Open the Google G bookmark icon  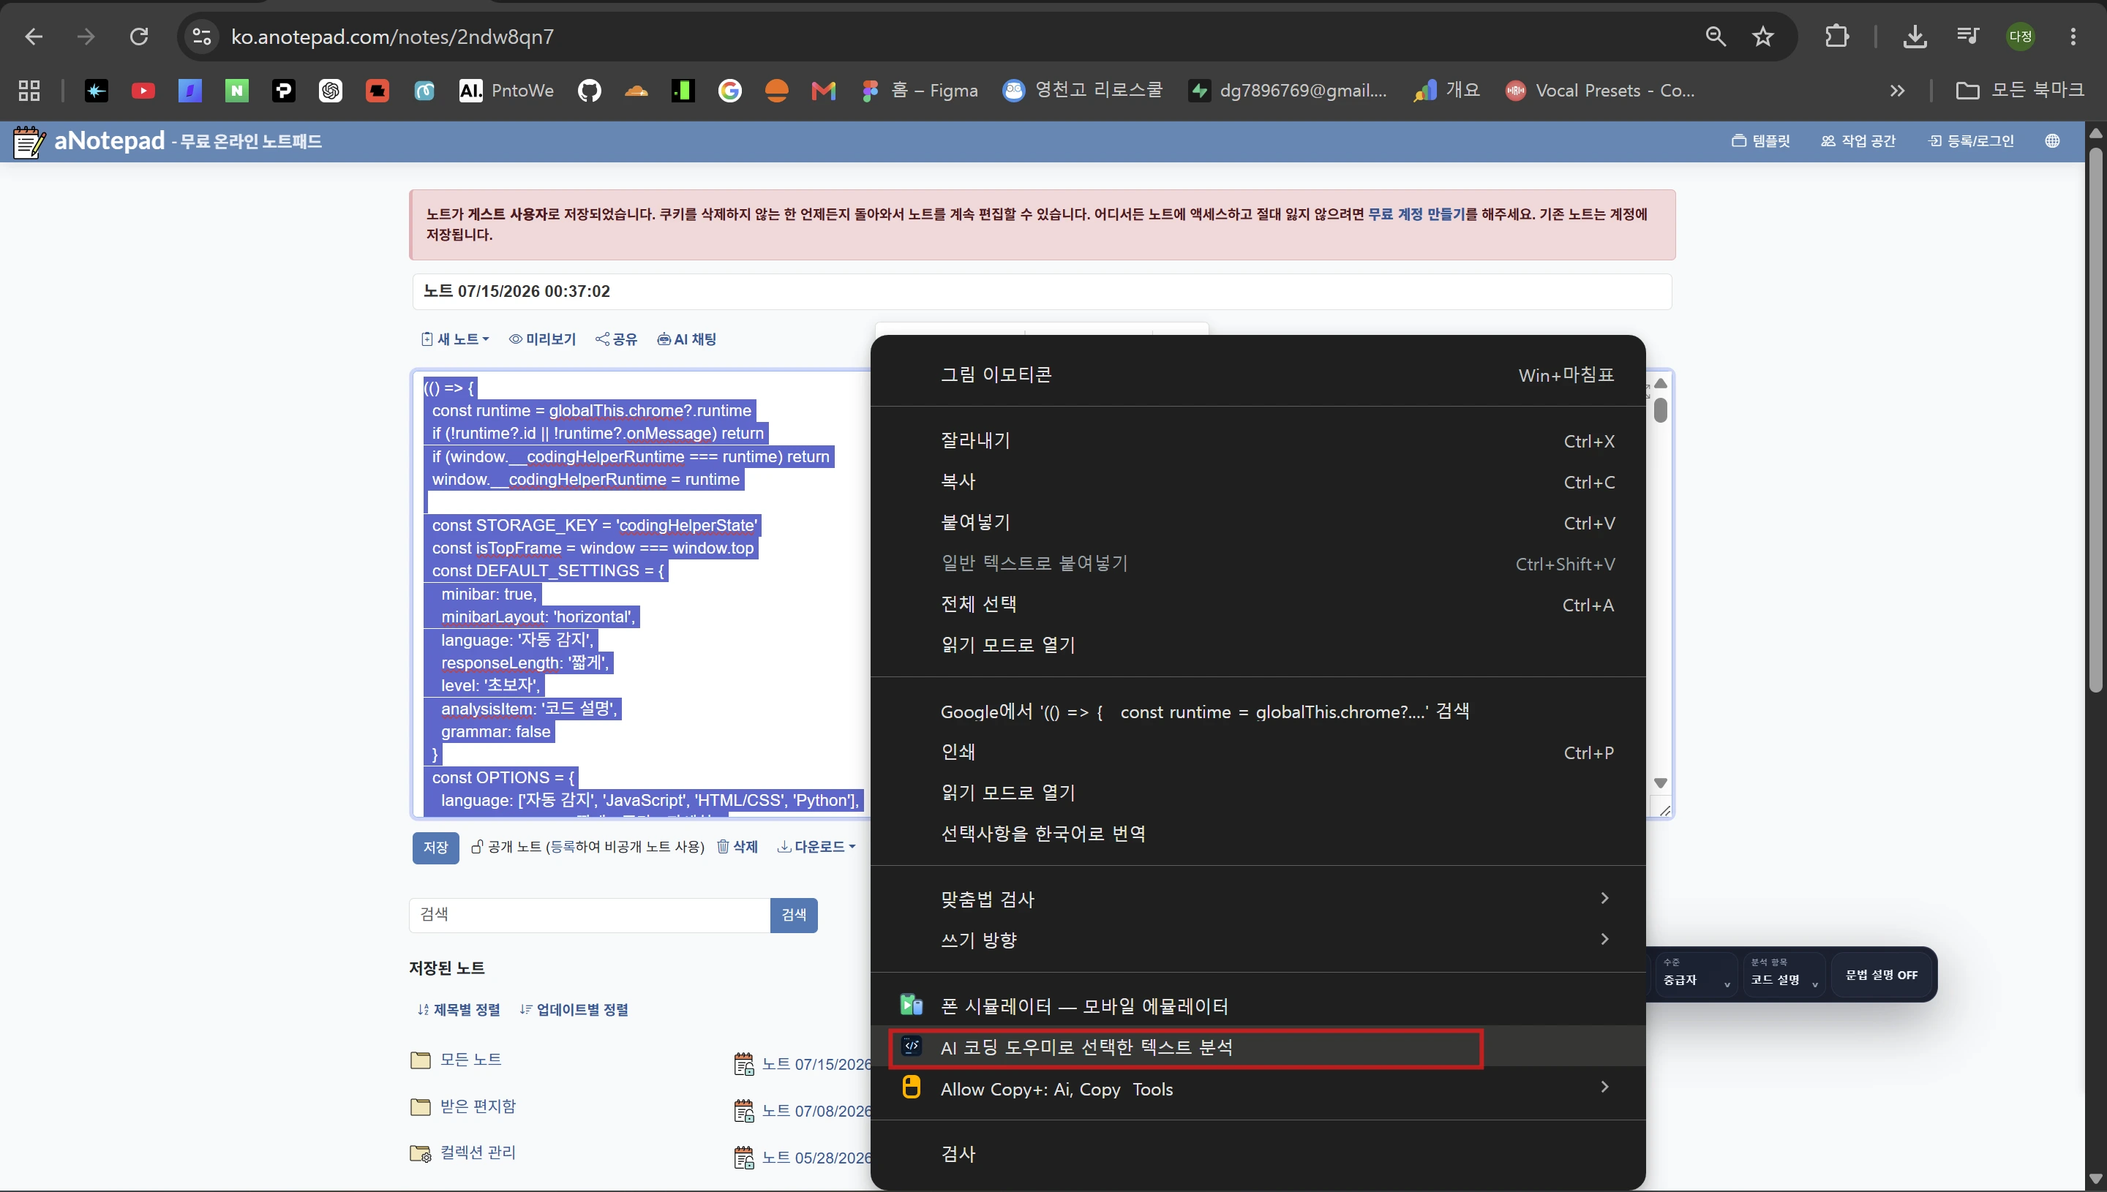729,91
